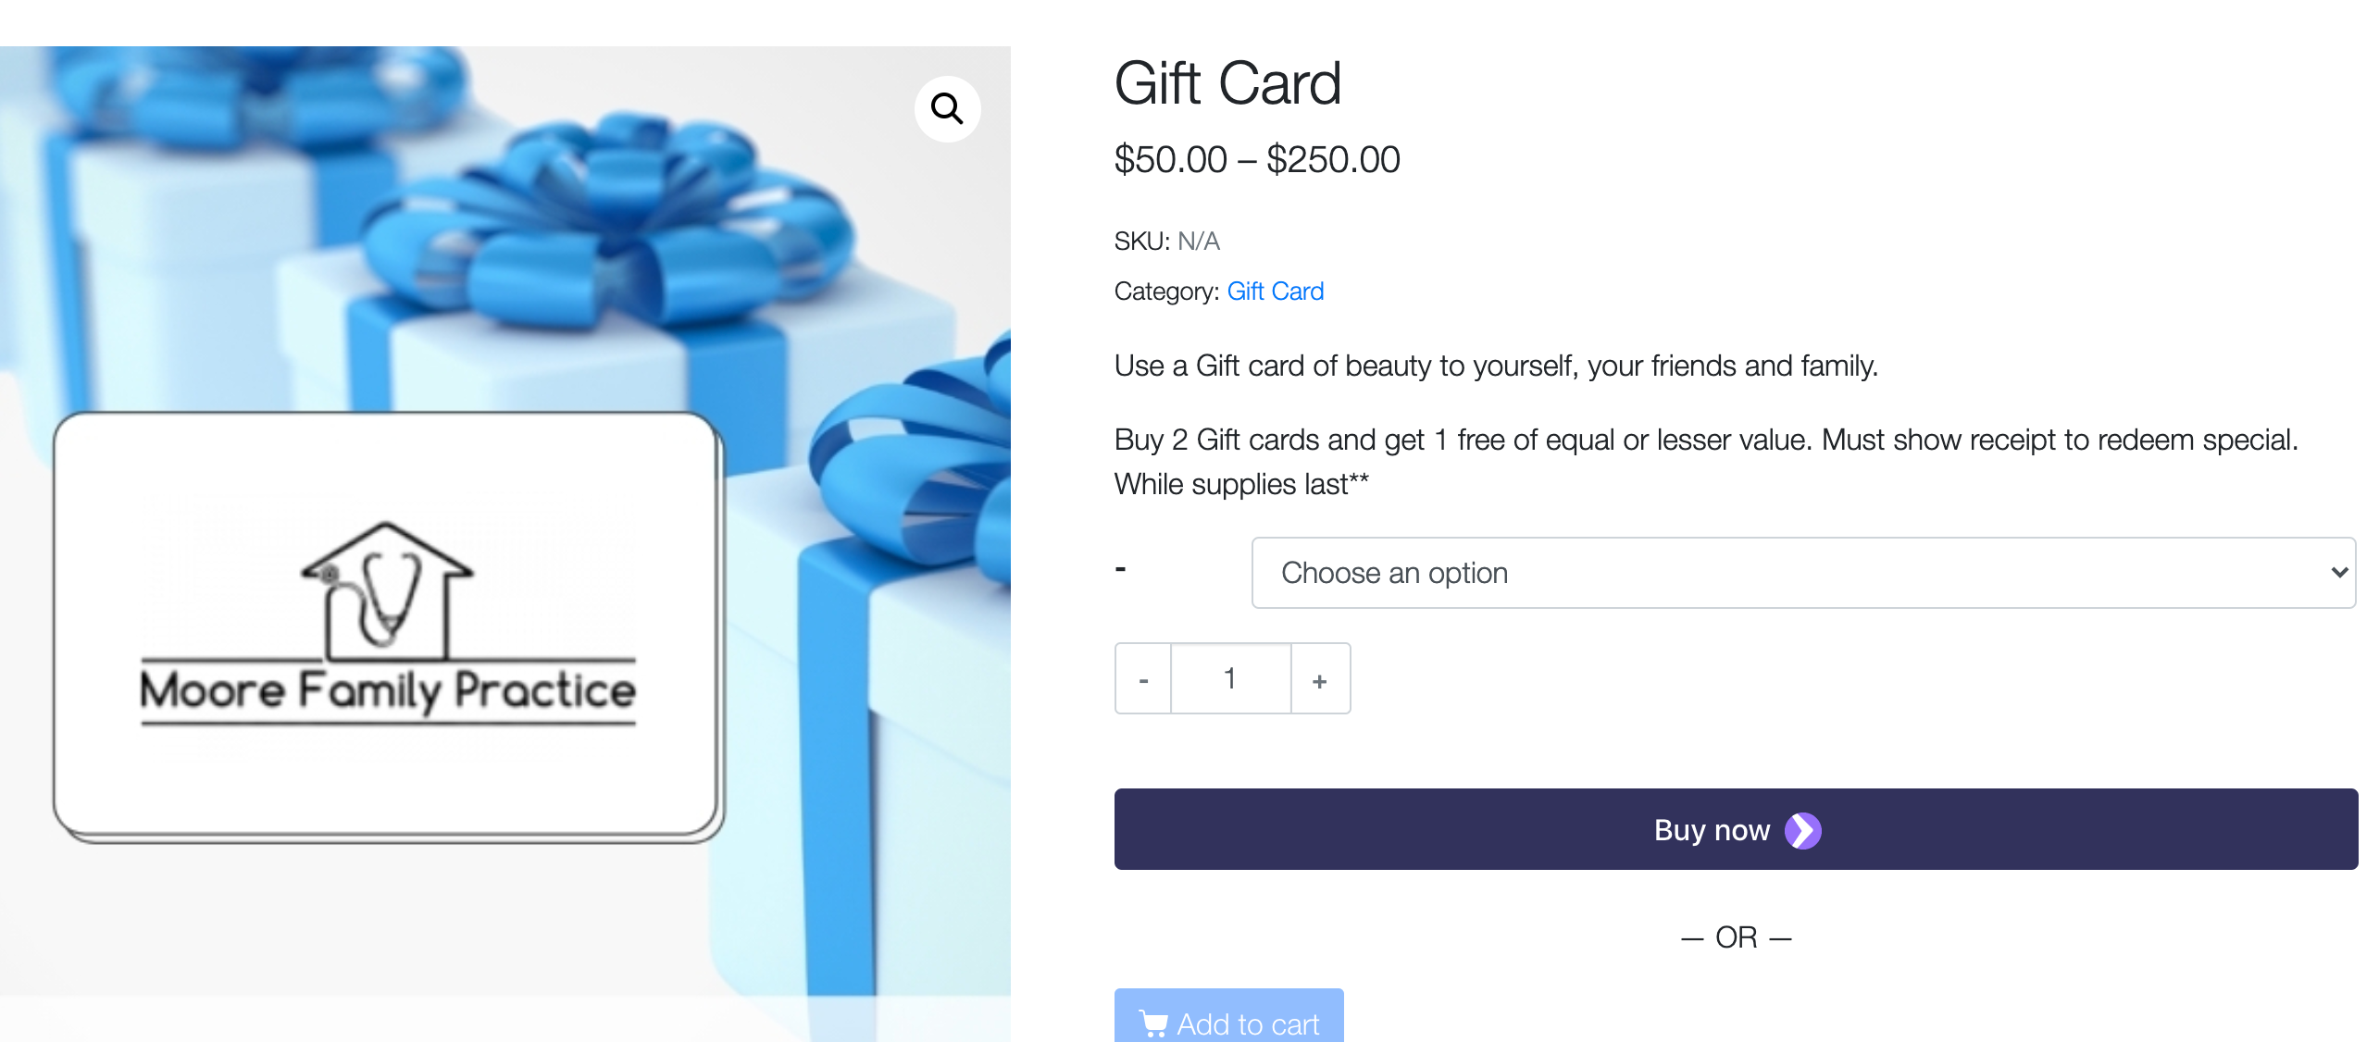The width and height of the screenshot is (2379, 1042).
Task: Click the $50.00 – $250.00 price range
Action: [1257, 159]
